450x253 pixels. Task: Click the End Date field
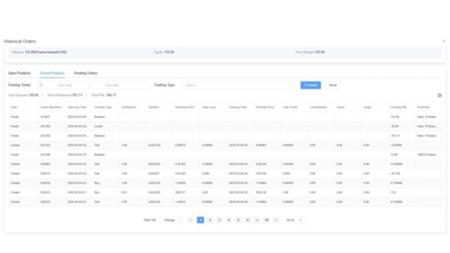click(x=113, y=85)
